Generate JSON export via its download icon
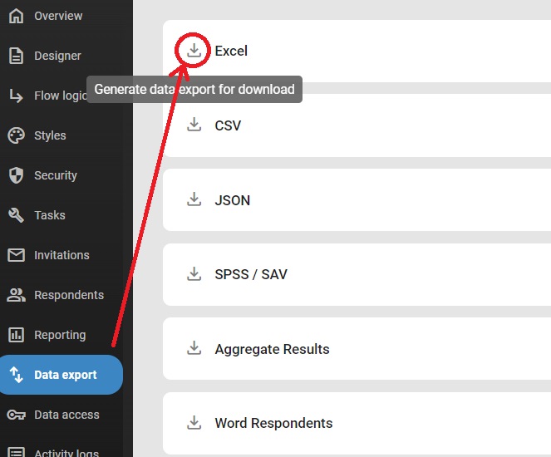Viewport: 551px width, 457px height. click(194, 199)
